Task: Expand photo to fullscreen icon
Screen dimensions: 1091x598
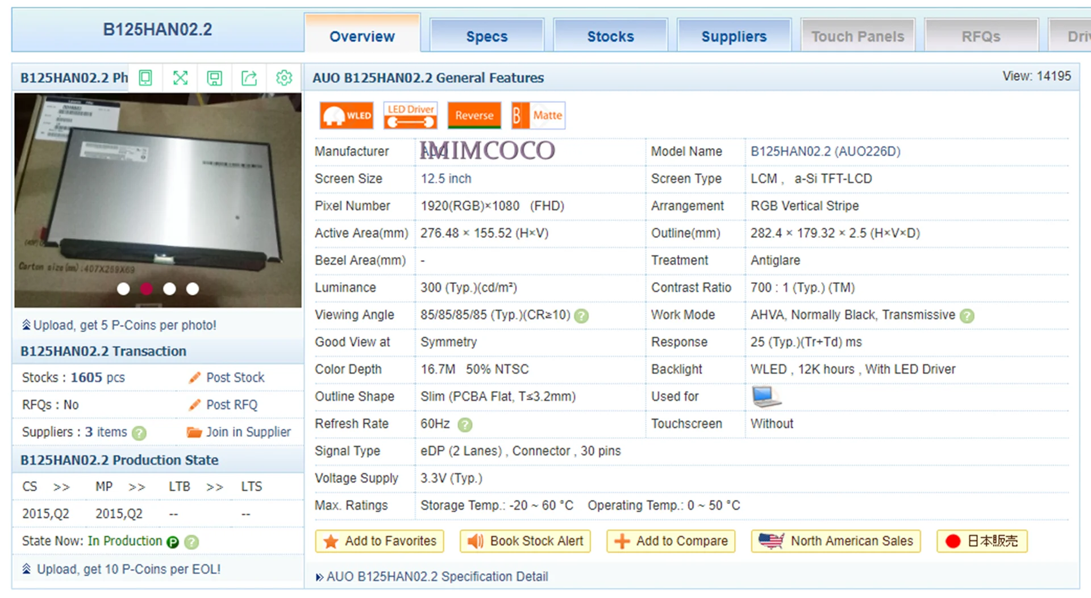Action: pyautogui.click(x=180, y=78)
